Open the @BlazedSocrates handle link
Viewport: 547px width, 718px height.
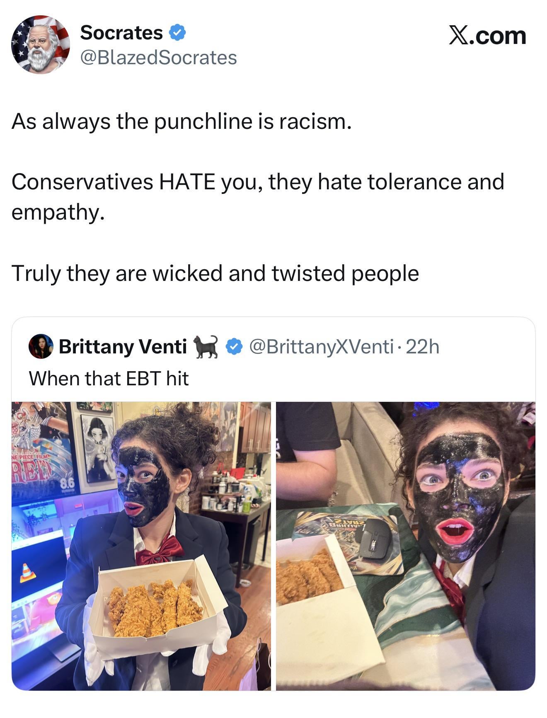click(158, 58)
